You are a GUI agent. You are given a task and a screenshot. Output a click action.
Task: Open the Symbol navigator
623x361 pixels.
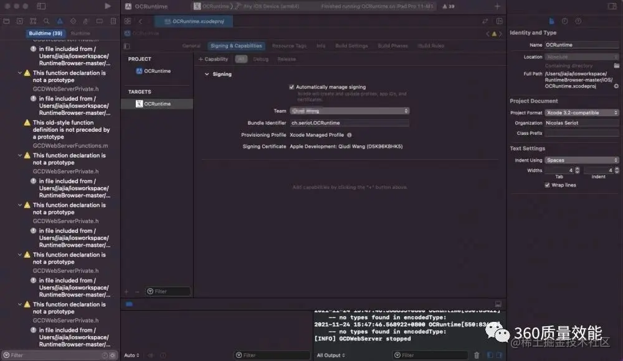pos(33,21)
